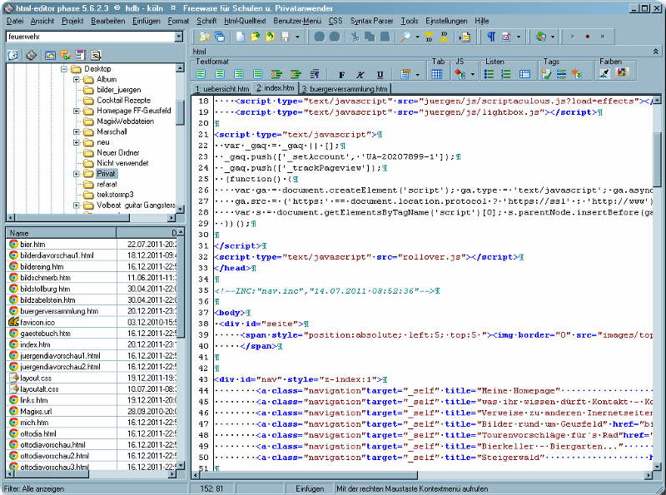The image size is (666, 495).
Task: Toggle paragraph marks with the pilcrow icon
Action: pyautogui.click(x=490, y=37)
